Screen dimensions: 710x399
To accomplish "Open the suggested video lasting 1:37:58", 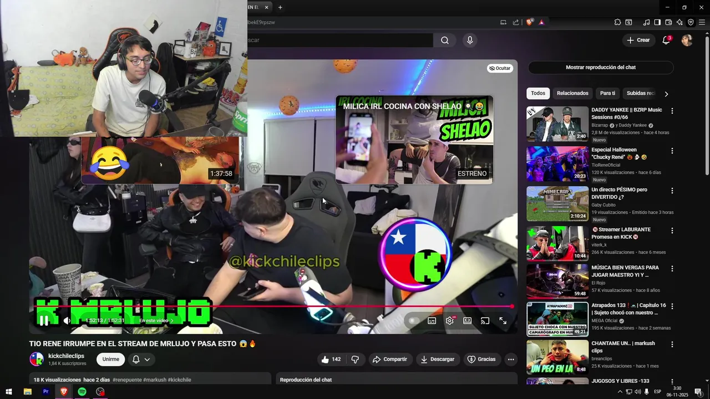I will click(x=160, y=160).
